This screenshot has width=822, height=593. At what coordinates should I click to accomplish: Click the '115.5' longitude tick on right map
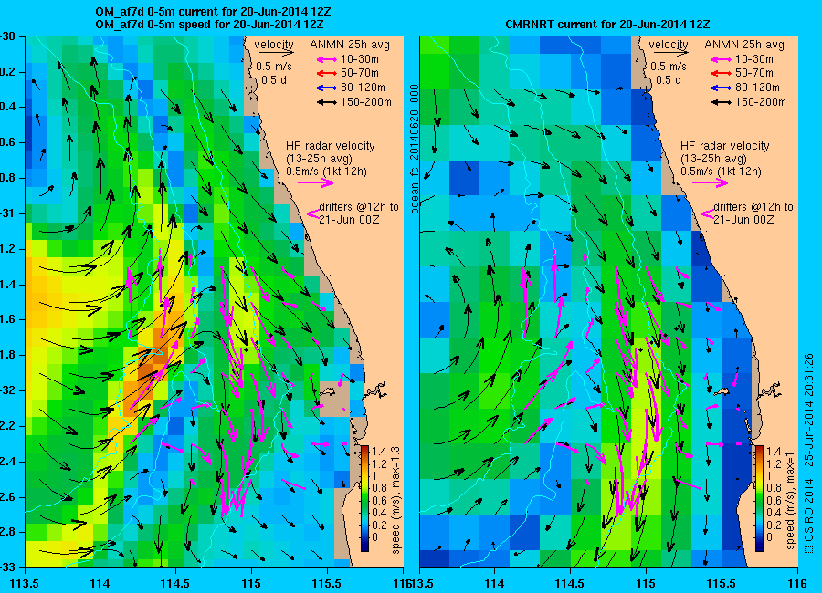click(722, 584)
